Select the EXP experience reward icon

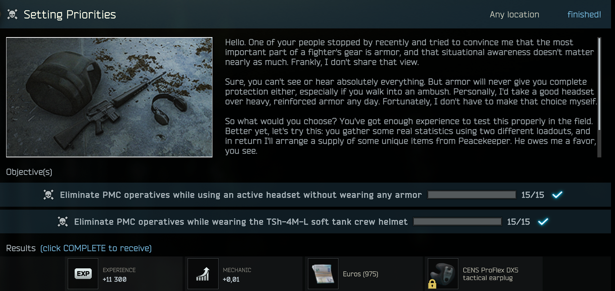(83, 274)
